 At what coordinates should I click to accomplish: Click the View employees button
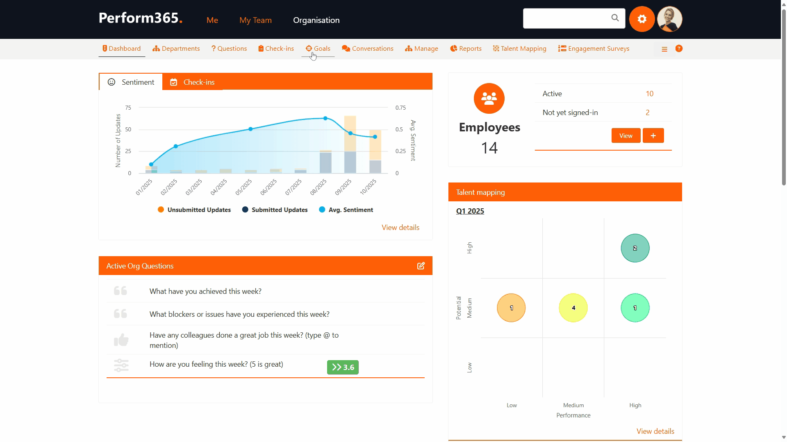pos(626,135)
